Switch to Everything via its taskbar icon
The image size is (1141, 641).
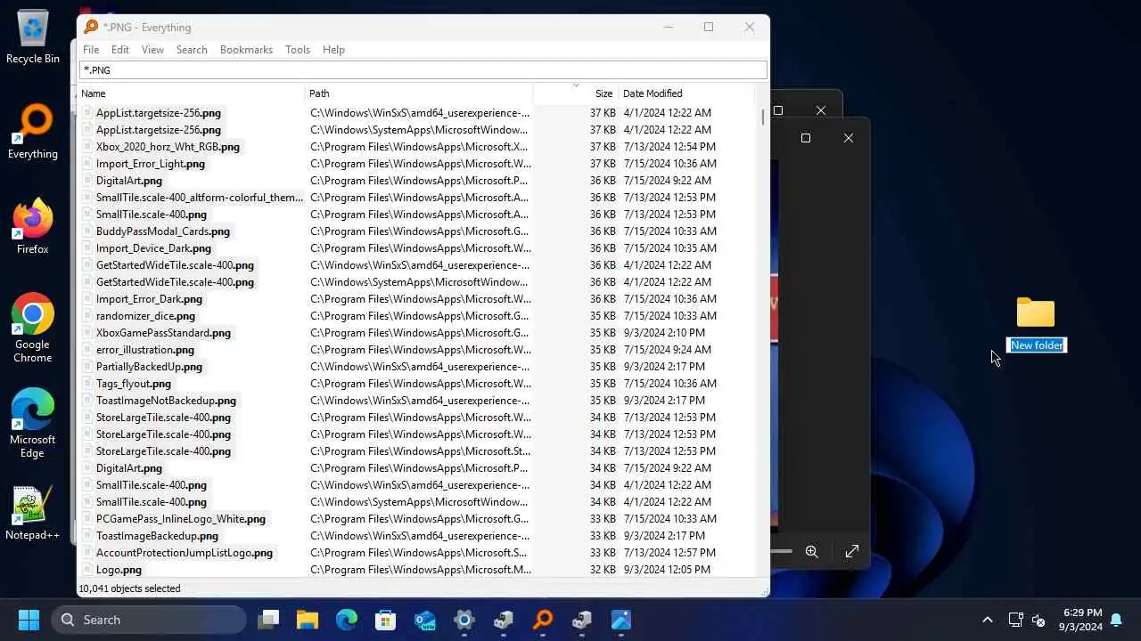pyautogui.click(x=543, y=620)
